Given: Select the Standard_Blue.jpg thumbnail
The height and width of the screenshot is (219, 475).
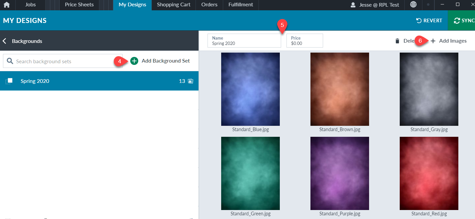Looking at the screenshot, I should (250, 89).
